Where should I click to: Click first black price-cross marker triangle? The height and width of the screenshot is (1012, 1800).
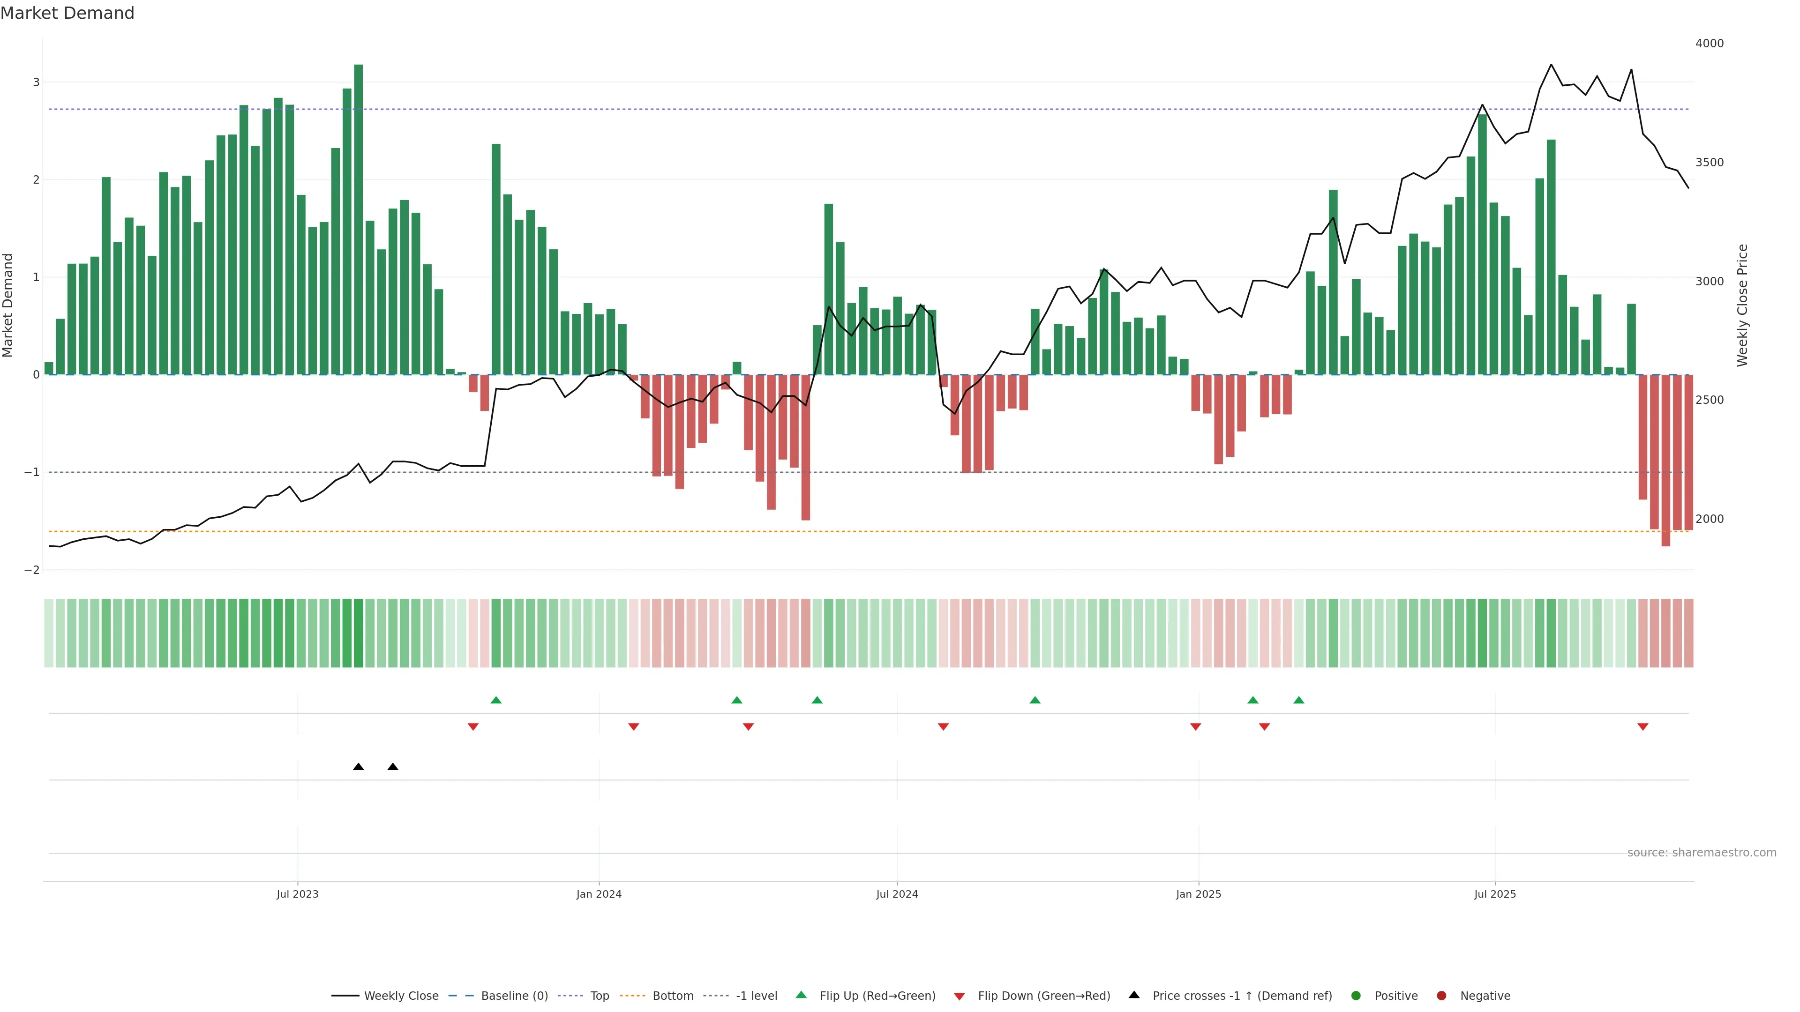pyautogui.click(x=359, y=767)
